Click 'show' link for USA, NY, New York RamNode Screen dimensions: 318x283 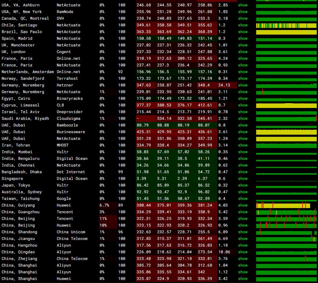243,12
